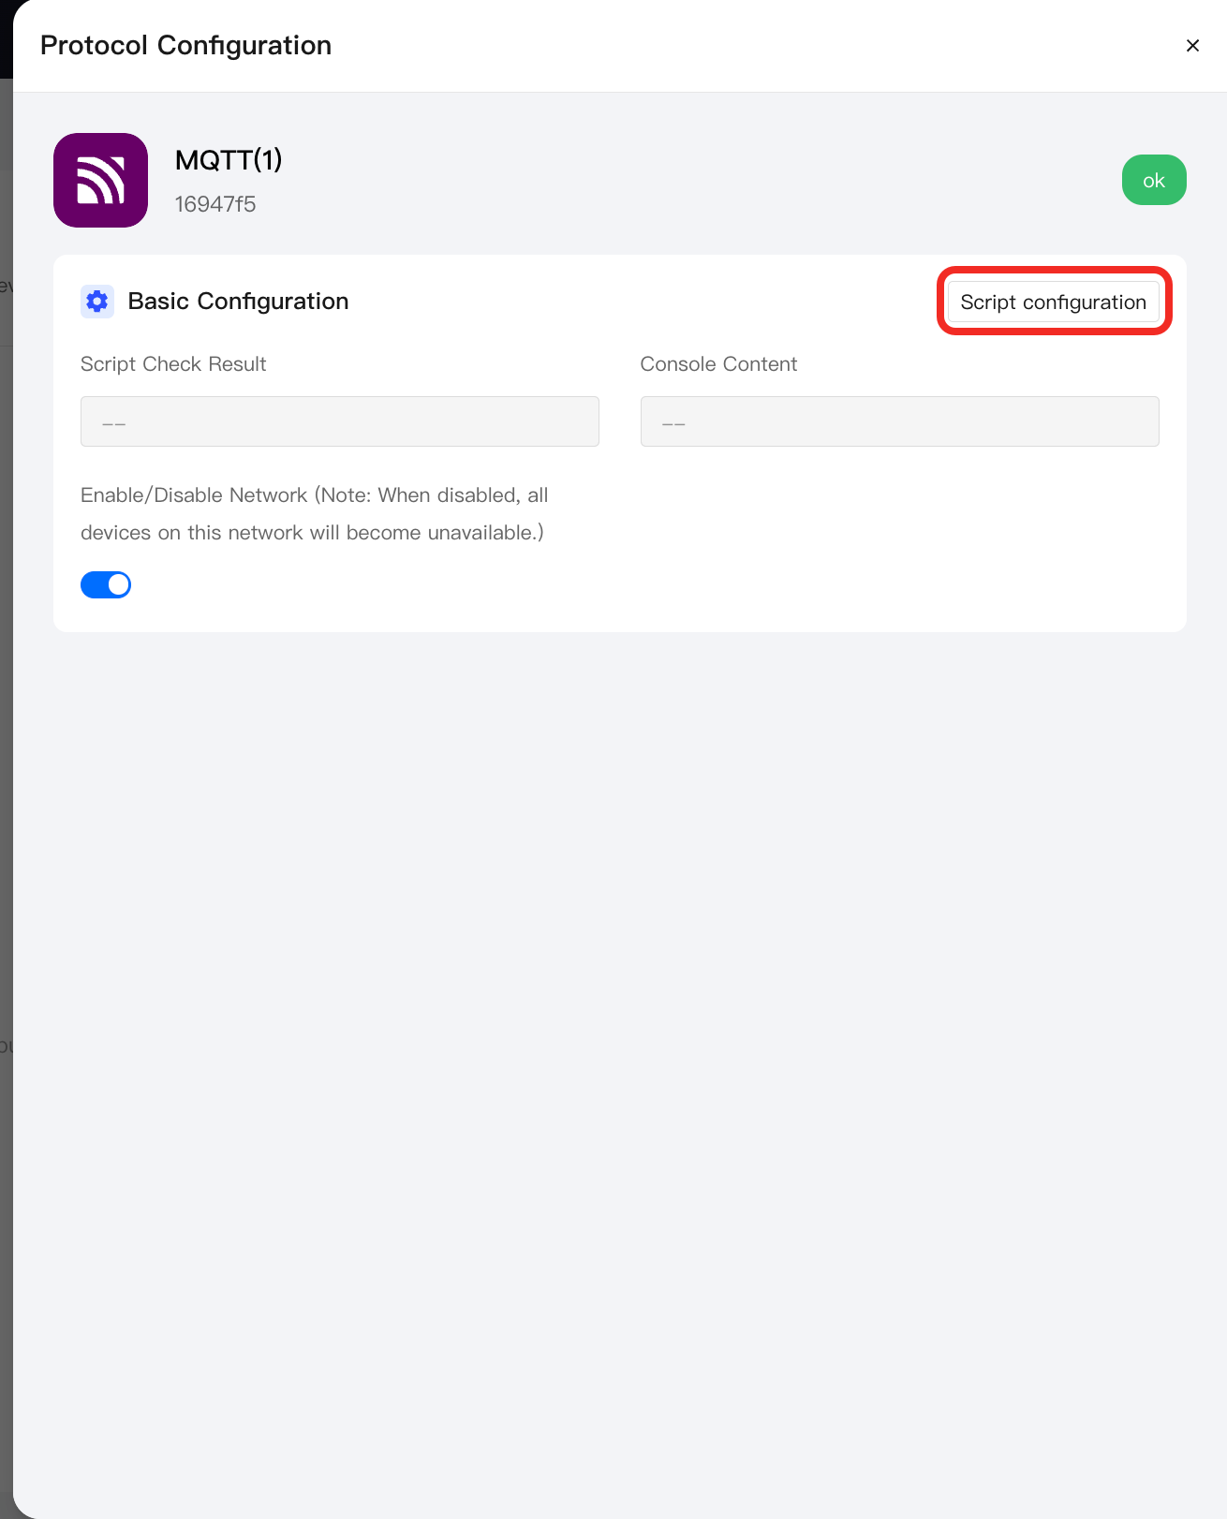Disable the network enable toggle

[x=106, y=584]
